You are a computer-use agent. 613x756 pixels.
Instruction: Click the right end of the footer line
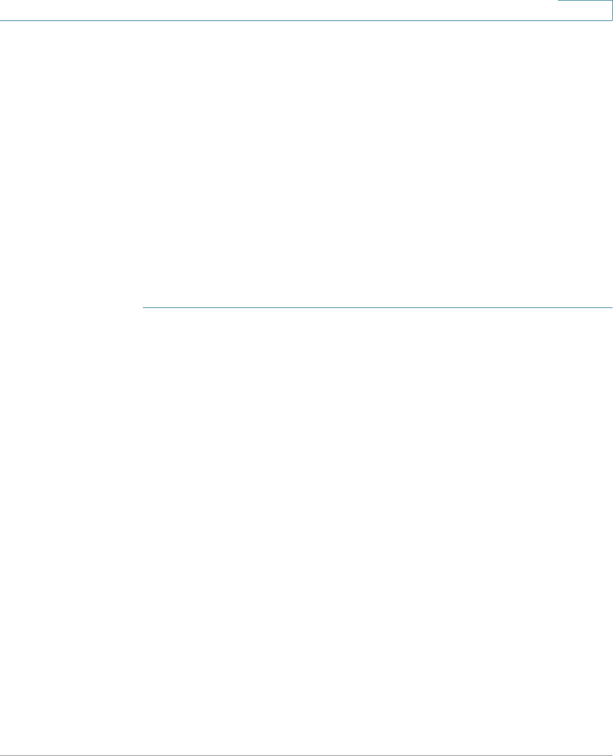[611, 755]
